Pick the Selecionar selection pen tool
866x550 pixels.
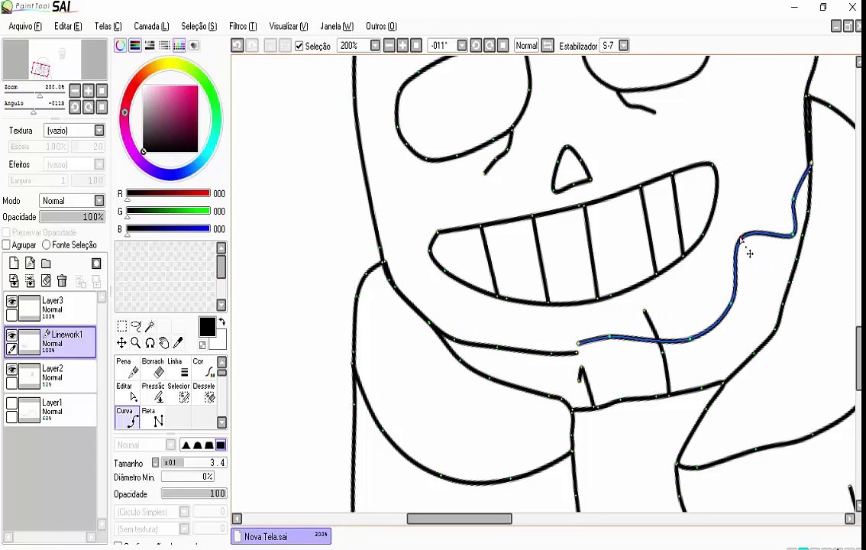178,393
